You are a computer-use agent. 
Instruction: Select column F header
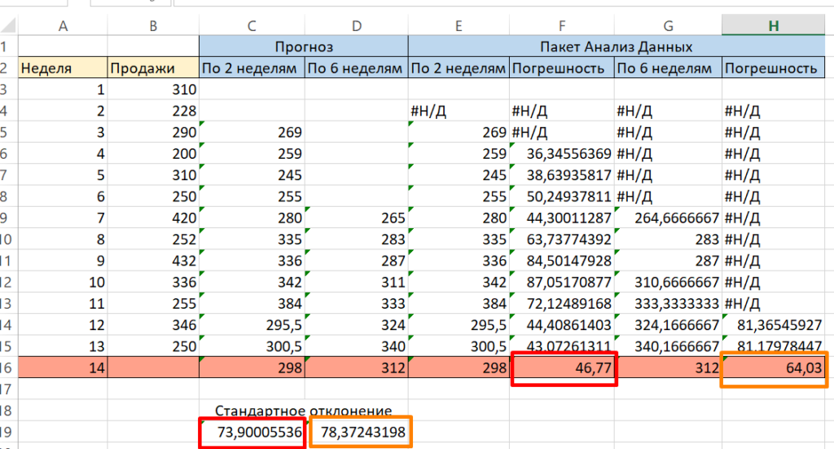pos(562,25)
